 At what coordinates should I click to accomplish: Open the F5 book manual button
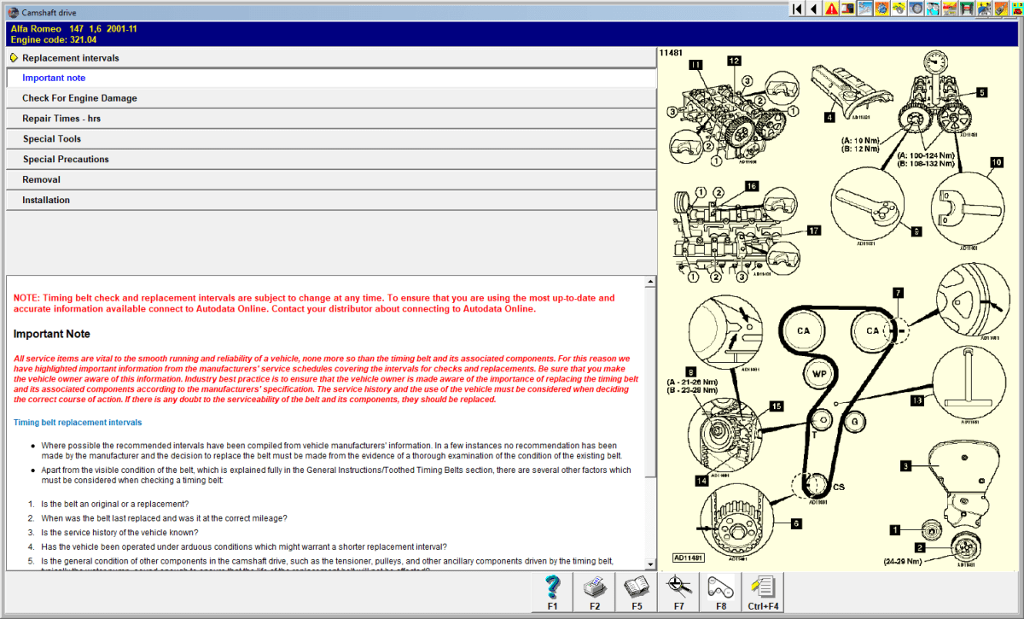(637, 593)
